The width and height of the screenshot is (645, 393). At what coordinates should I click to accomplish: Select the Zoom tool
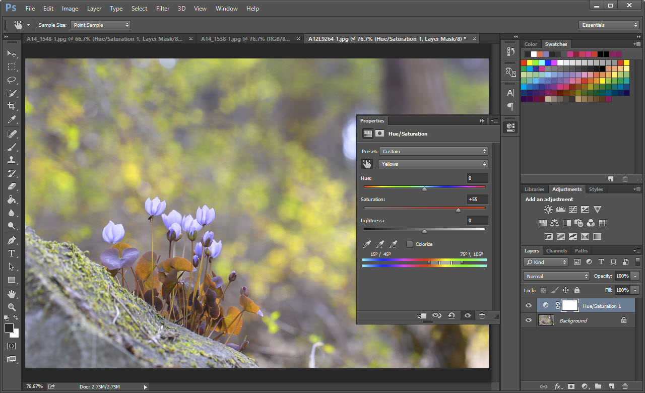12,307
